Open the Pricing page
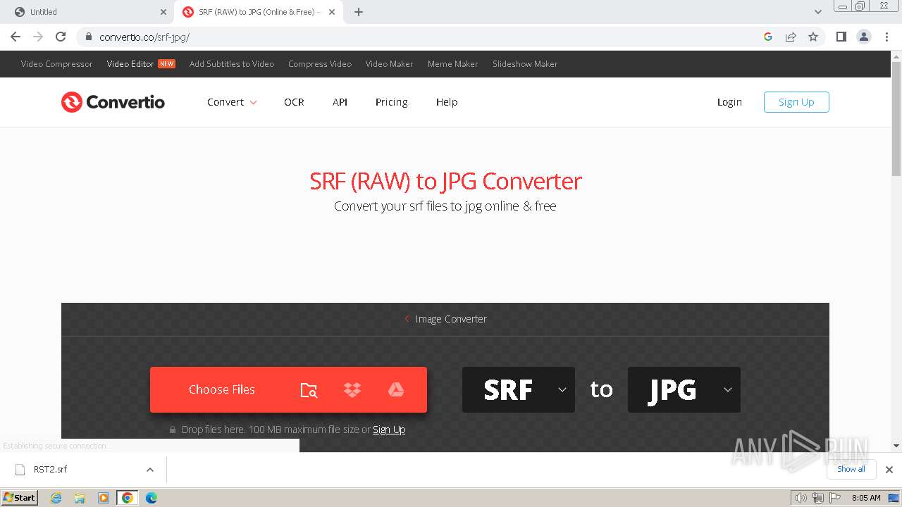 coord(391,102)
